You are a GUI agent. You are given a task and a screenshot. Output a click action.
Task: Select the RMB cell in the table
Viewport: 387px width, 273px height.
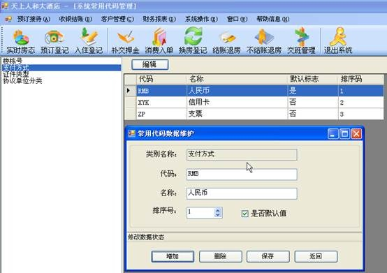(161, 91)
